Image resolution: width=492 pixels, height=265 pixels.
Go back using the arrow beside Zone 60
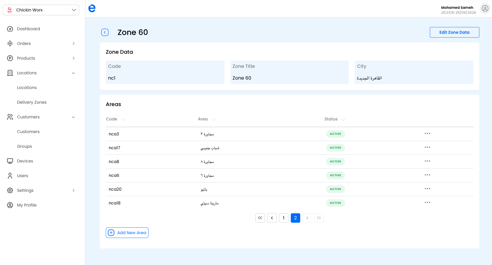point(105,32)
